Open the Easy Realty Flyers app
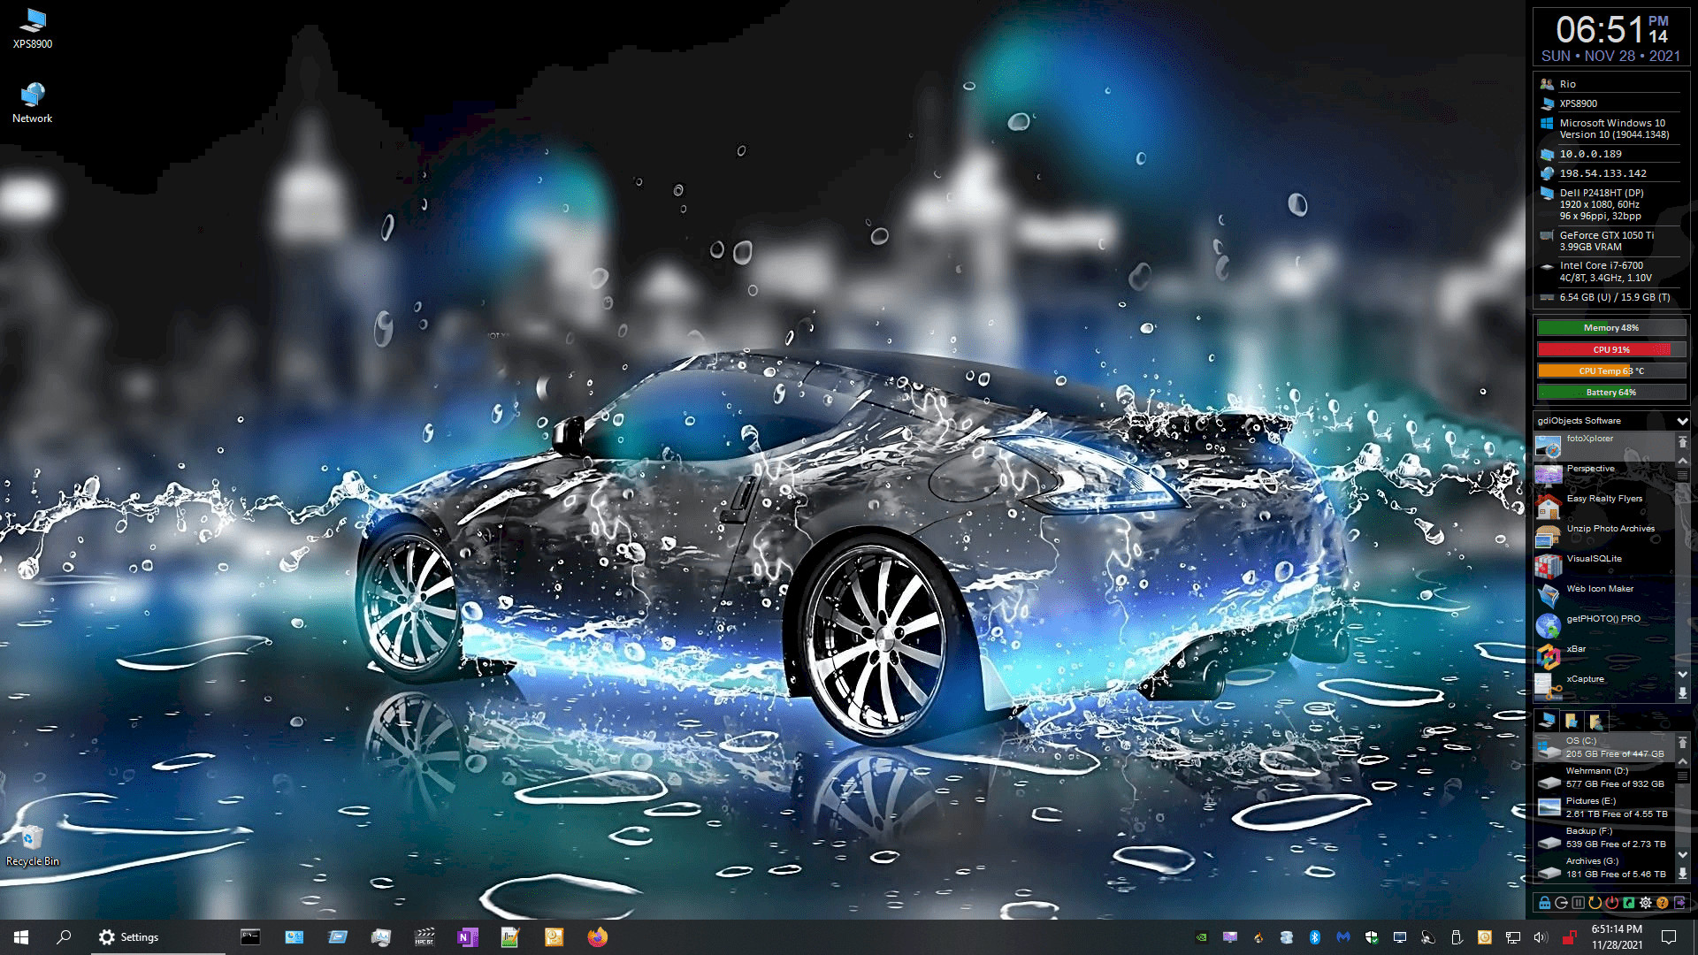This screenshot has height=955, width=1698. (x=1603, y=500)
